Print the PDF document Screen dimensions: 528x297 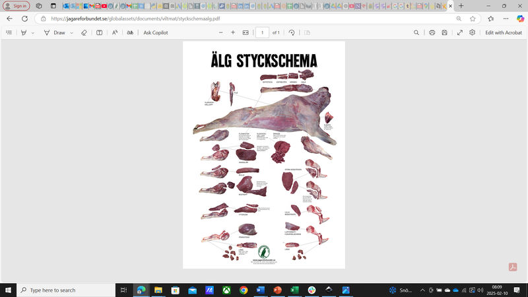pyautogui.click(x=432, y=32)
